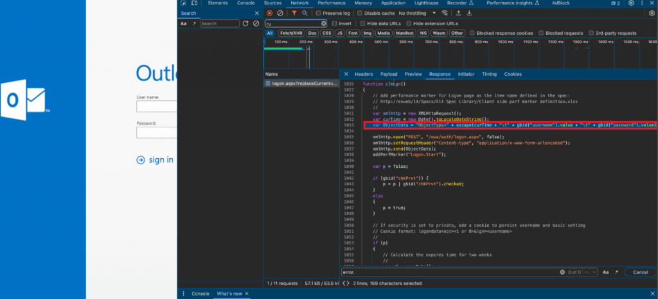
Task: Tick the Invert filter checkbox
Action: (x=334, y=24)
